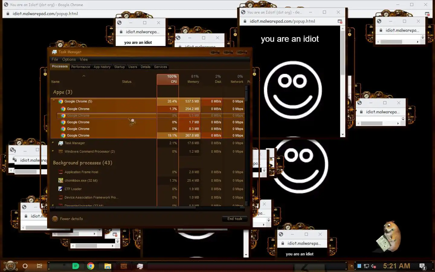Open the File menu in Task Manager
Screen dimensions: 435x272
pos(55,60)
